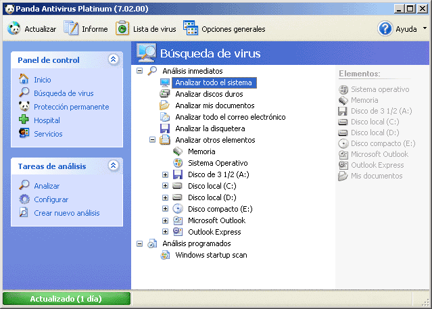Image resolution: width=432 pixels, height=309 pixels.
Task: Click the memory chip icon beside Memoria
Action: 178,151
